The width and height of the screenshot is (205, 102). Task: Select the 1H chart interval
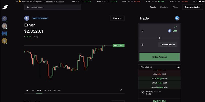(45, 90)
